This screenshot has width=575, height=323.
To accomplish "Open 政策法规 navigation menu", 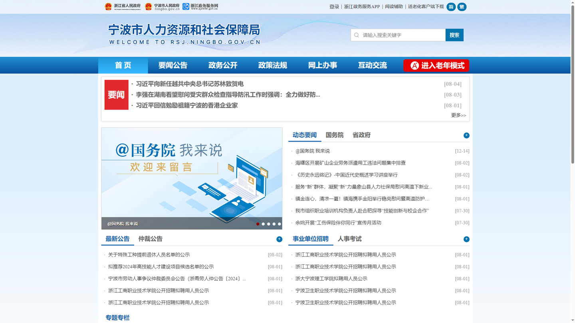I will 273,65.
